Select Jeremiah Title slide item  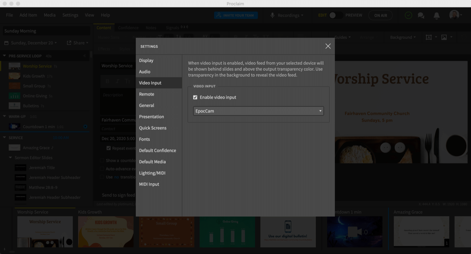tap(45, 168)
